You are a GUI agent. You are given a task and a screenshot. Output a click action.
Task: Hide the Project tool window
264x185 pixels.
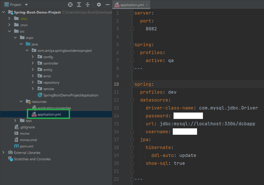click(x=108, y=4)
